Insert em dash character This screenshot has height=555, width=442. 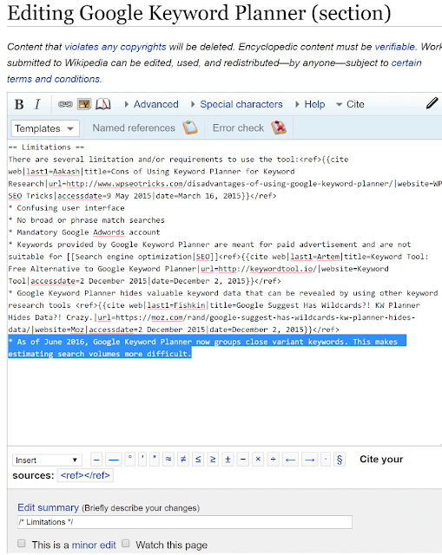point(114,460)
